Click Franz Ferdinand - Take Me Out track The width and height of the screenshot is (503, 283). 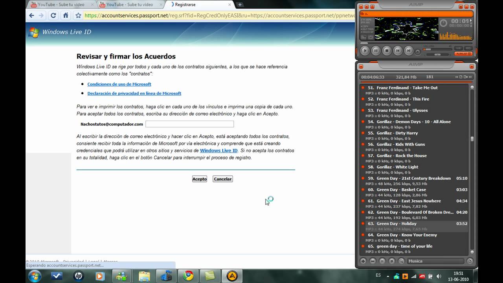[414, 90]
